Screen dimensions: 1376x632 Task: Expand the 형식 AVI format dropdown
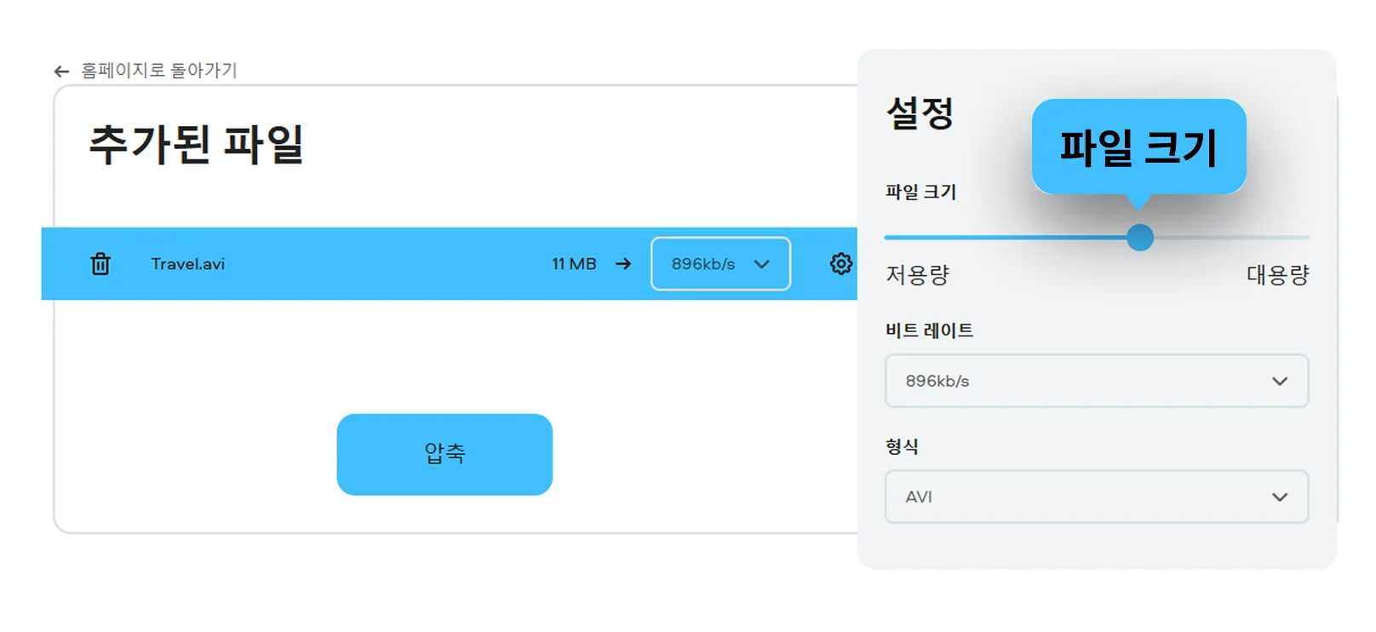tap(1096, 497)
